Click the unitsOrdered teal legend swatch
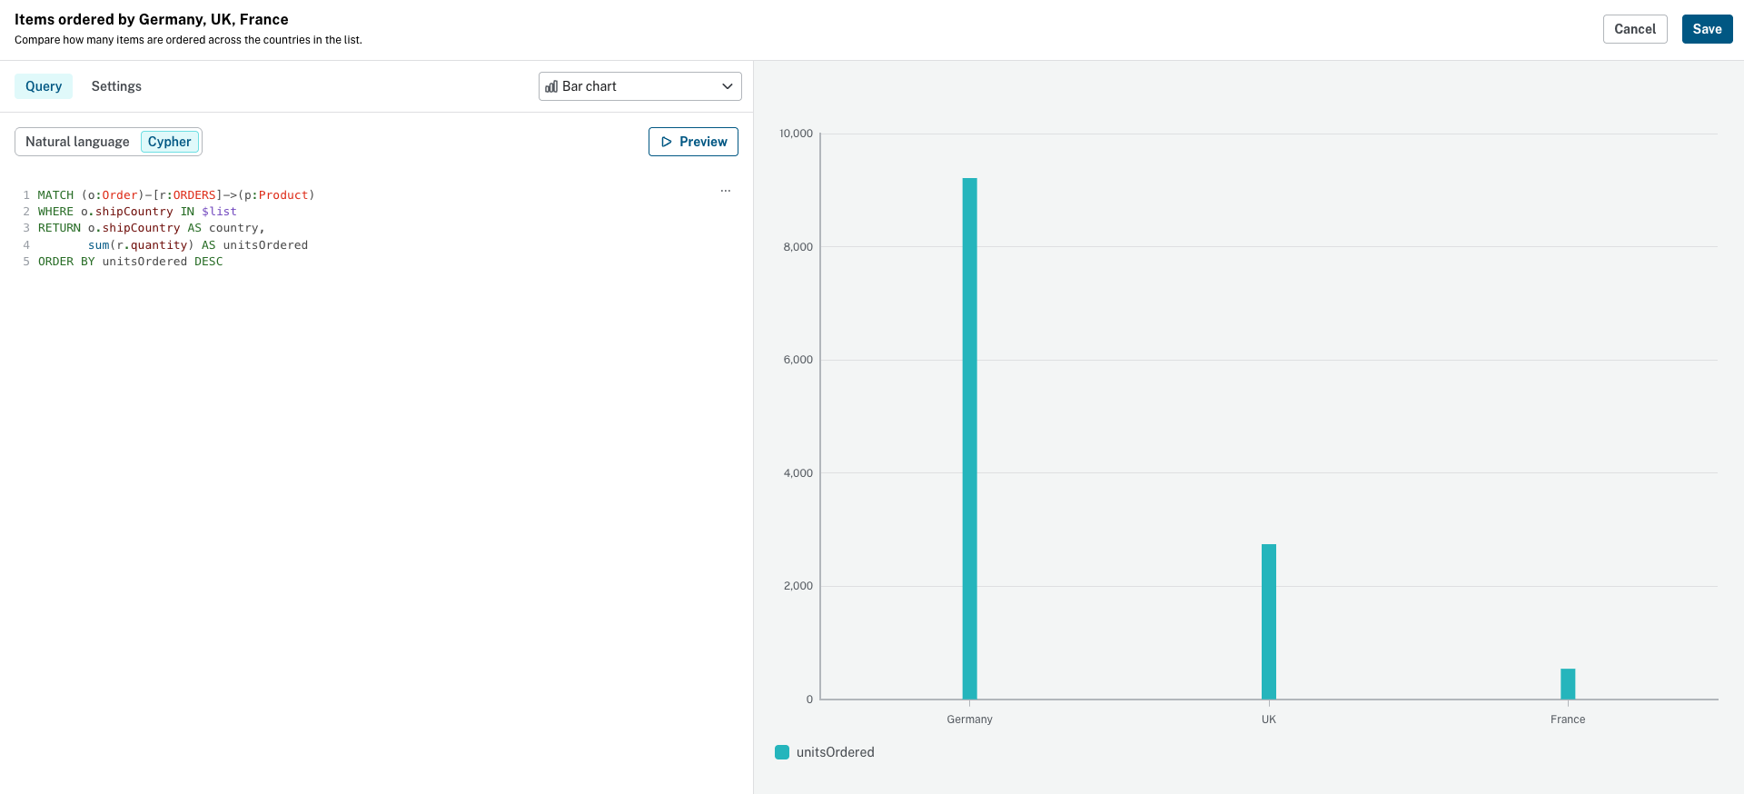The width and height of the screenshot is (1744, 794). 782,752
